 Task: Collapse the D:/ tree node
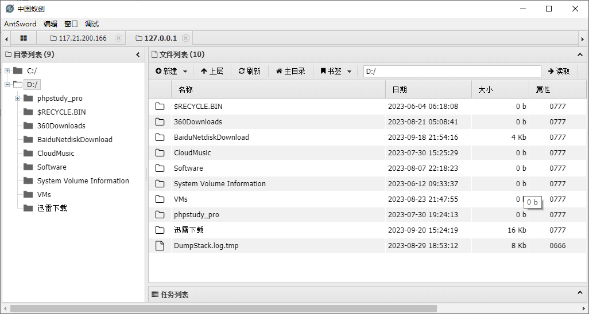[x=7, y=84]
